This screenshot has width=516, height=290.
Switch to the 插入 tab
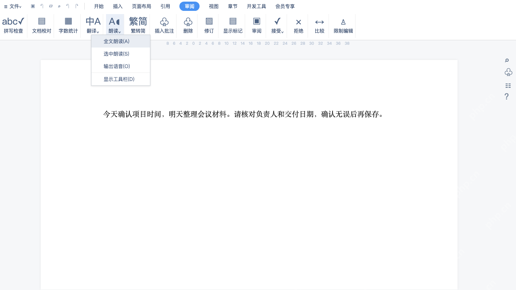(118, 6)
